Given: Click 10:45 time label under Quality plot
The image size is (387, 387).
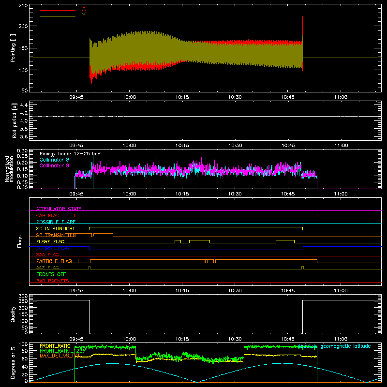Looking at the screenshot, I should pos(287,339).
